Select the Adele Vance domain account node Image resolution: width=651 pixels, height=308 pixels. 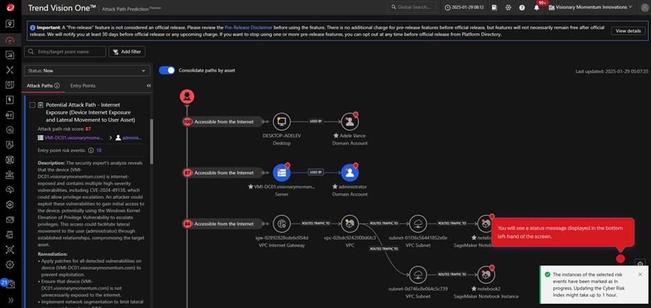pos(350,122)
